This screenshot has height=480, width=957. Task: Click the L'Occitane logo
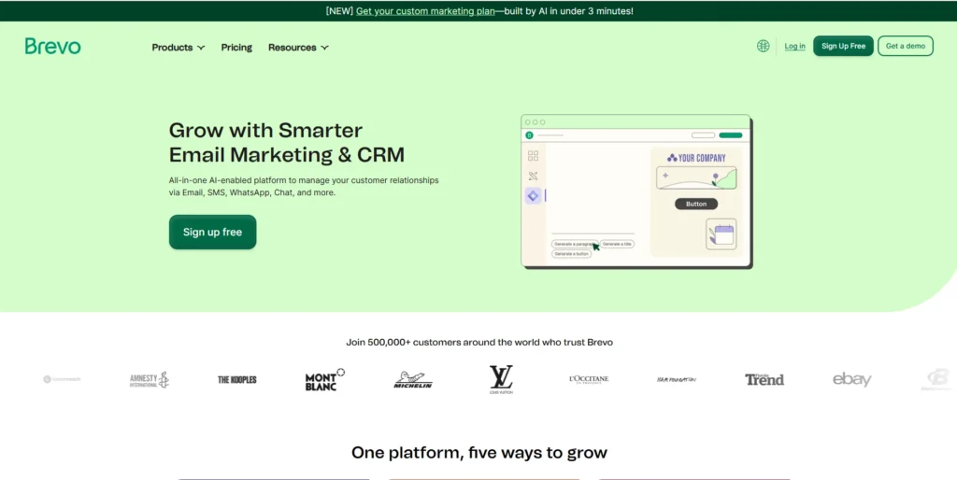[589, 379]
